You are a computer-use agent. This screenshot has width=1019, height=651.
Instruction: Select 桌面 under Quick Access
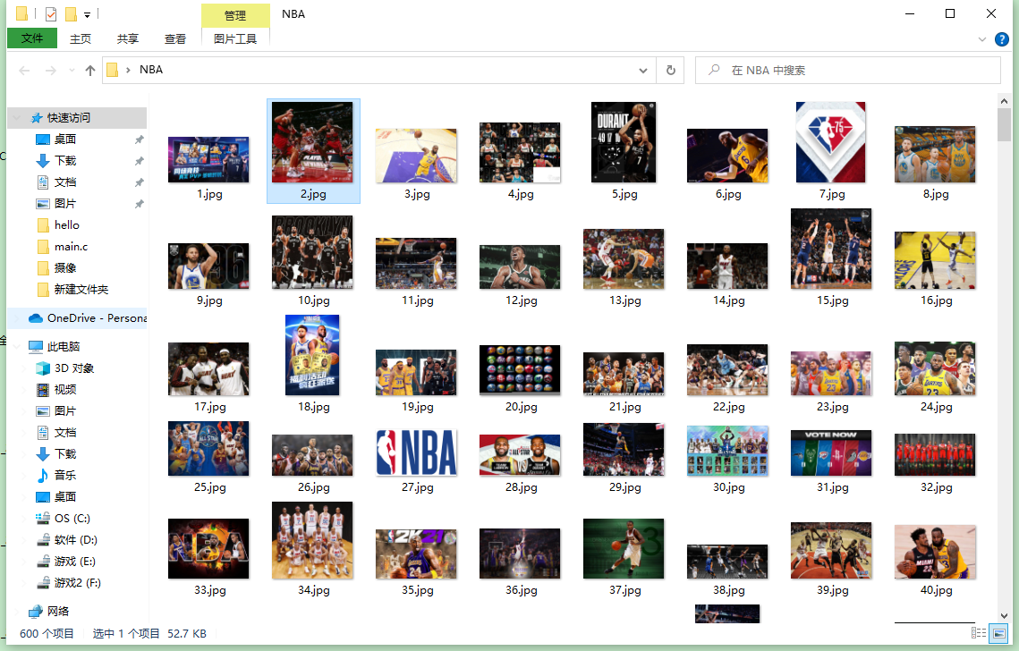click(65, 139)
